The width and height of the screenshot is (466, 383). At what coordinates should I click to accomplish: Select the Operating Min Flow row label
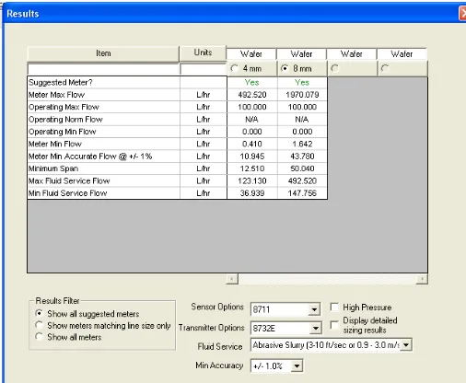click(63, 132)
